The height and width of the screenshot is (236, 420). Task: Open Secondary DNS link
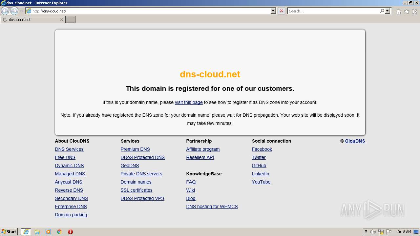(x=71, y=198)
